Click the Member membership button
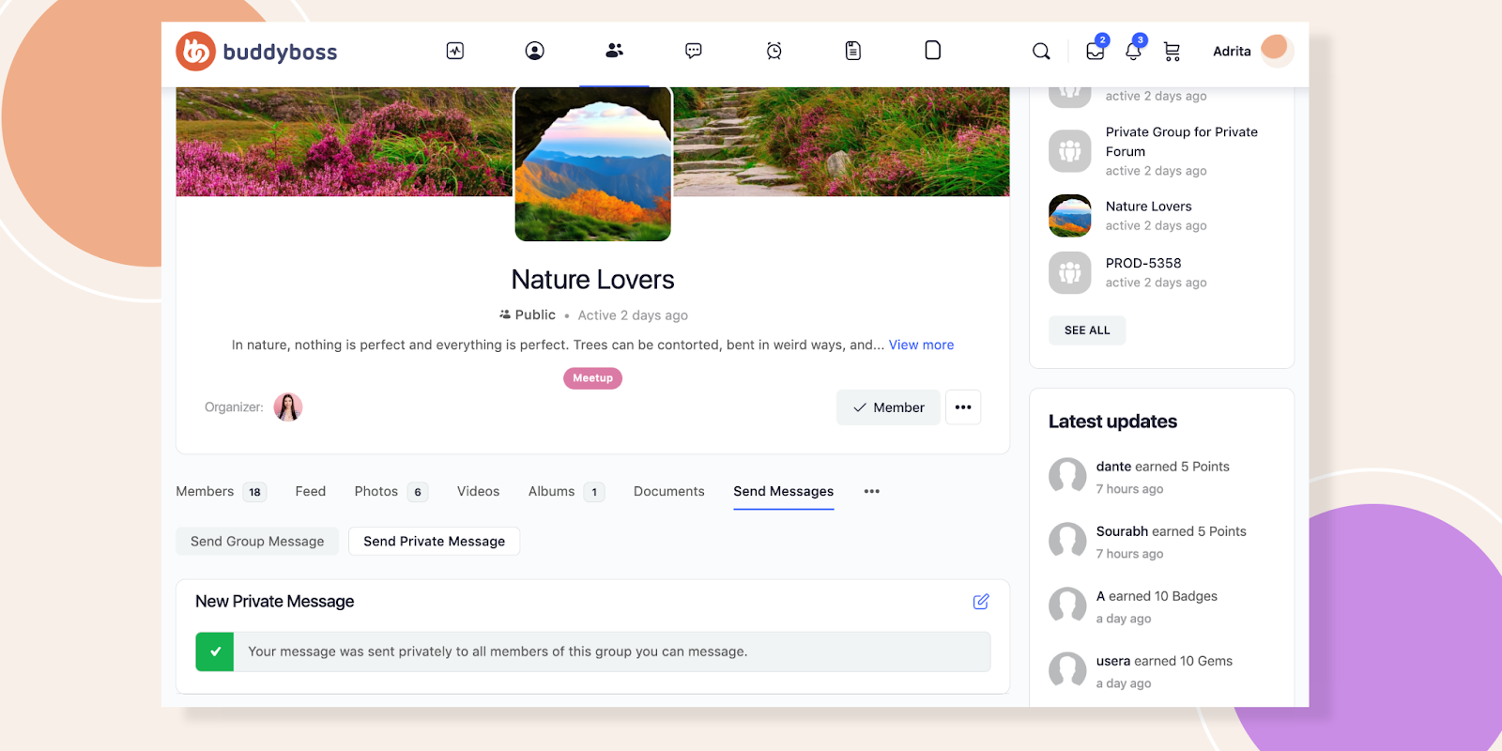Screen dimensions: 1502x751 click(x=888, y=407)
